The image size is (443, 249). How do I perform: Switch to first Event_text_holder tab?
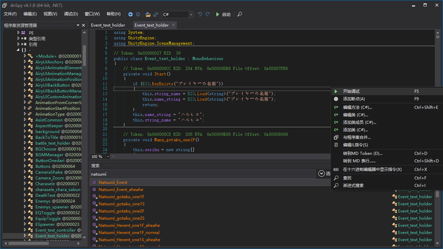[108, 25]
